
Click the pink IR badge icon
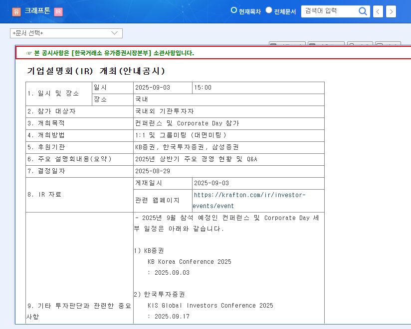point(58,12)
